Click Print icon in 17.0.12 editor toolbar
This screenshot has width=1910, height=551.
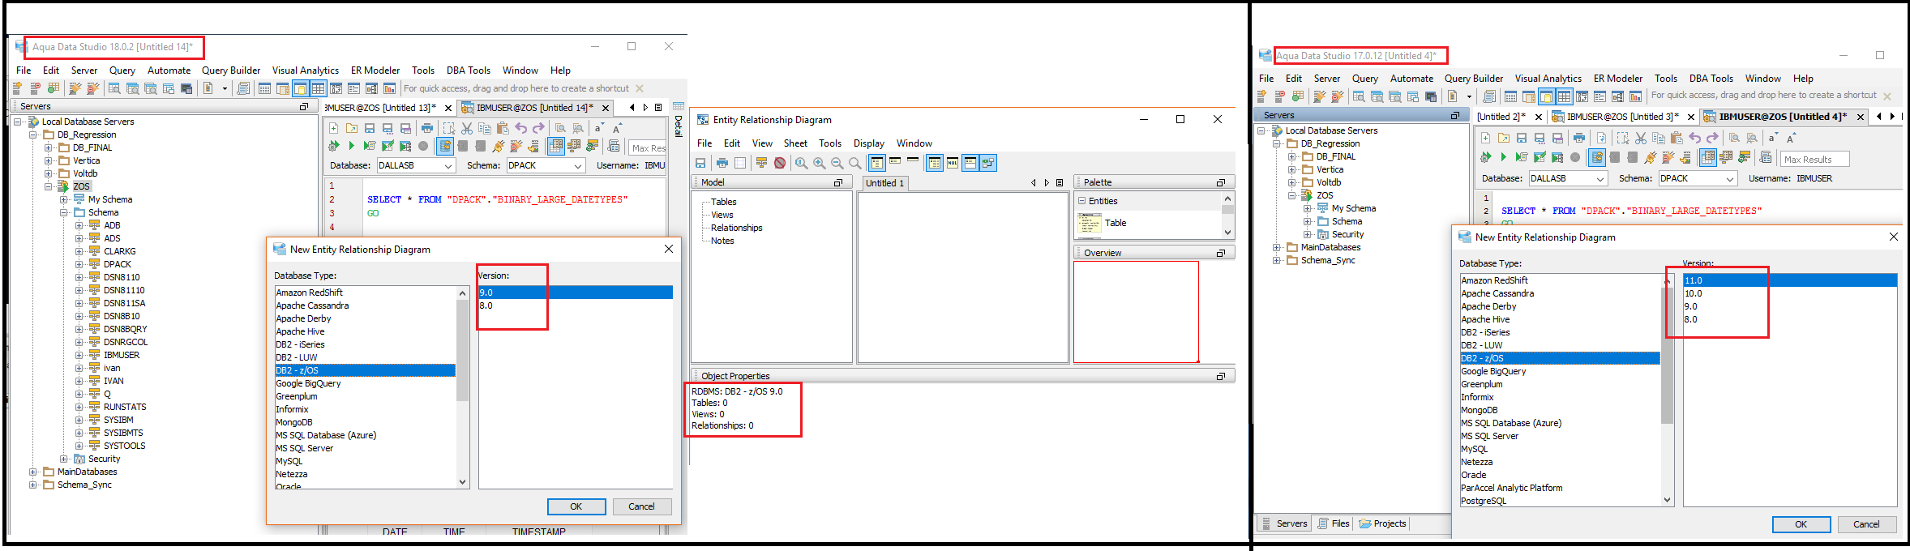click(x=1579, y=138)
